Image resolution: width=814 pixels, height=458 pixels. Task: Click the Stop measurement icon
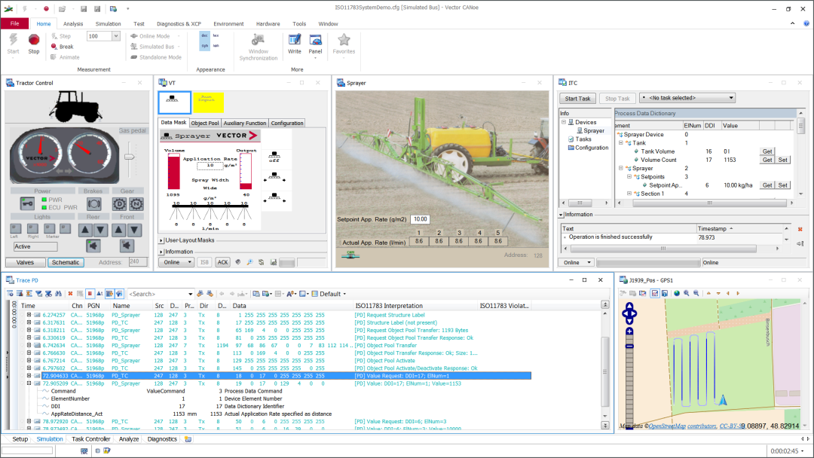tap(34, 41)
